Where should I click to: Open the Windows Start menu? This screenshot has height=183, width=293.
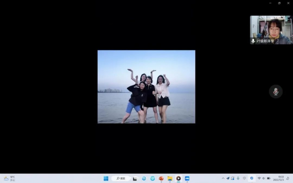click(x=106, y=178)
